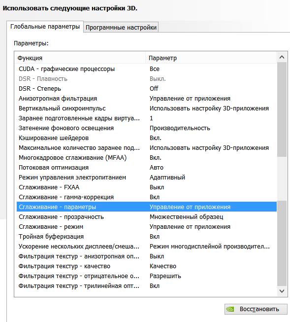Select the Сглаживание - режим row
Image resolution: width=290 pixels, height=322 pixels.
[x=147, y=226]
